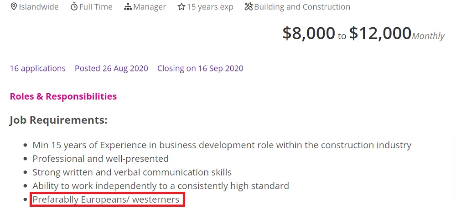Click the Building and Construction category

tap(302, 7)
